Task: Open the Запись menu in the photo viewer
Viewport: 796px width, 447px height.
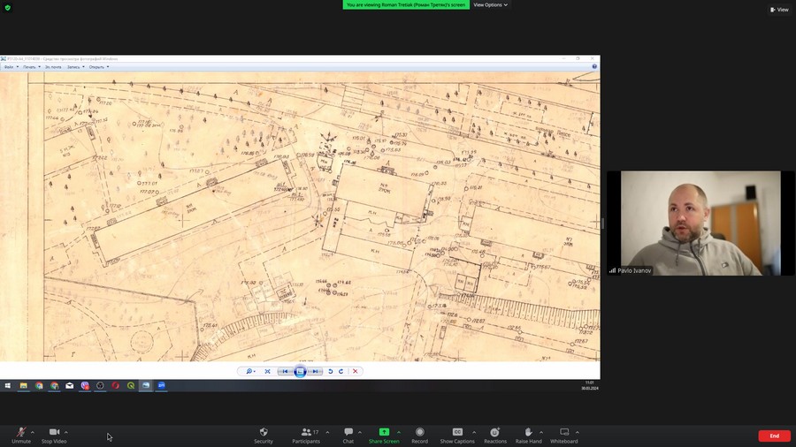Action: 76,67
